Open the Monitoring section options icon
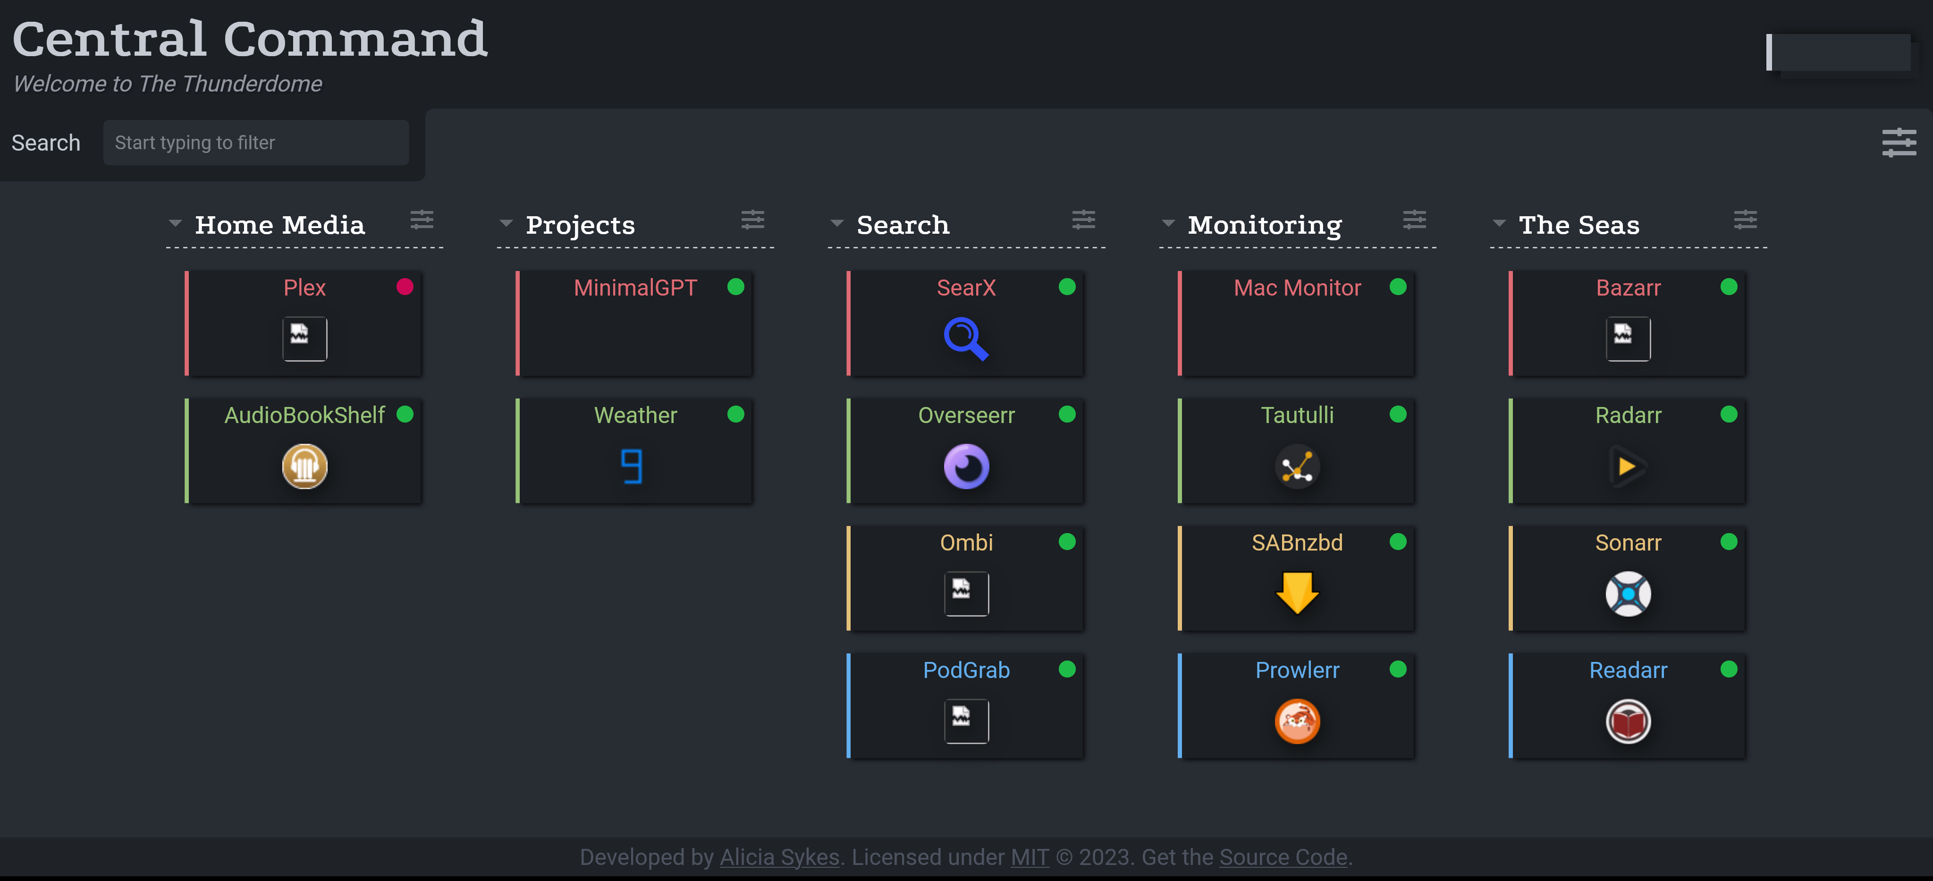 [1415, 220]
